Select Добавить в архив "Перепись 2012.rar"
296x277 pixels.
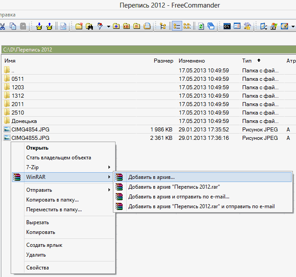(203, 187)
